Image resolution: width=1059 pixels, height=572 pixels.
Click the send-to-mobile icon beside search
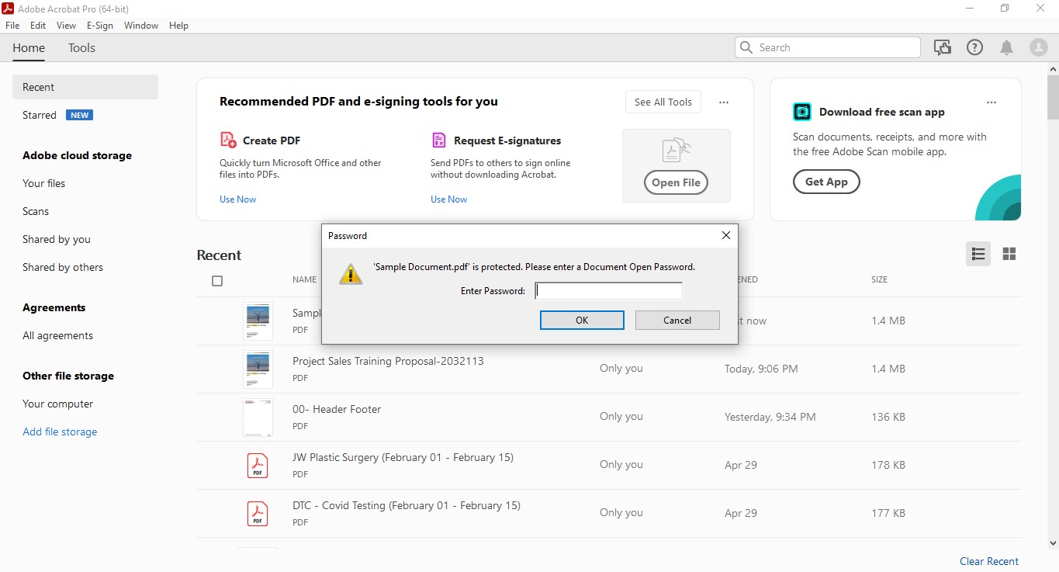point(943,47)
